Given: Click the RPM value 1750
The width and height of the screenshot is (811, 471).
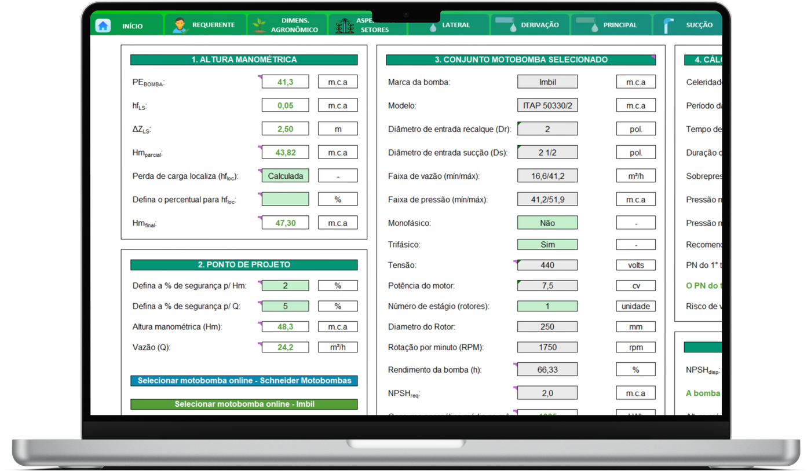Looking at the screenshot, I should coord(547,347).
